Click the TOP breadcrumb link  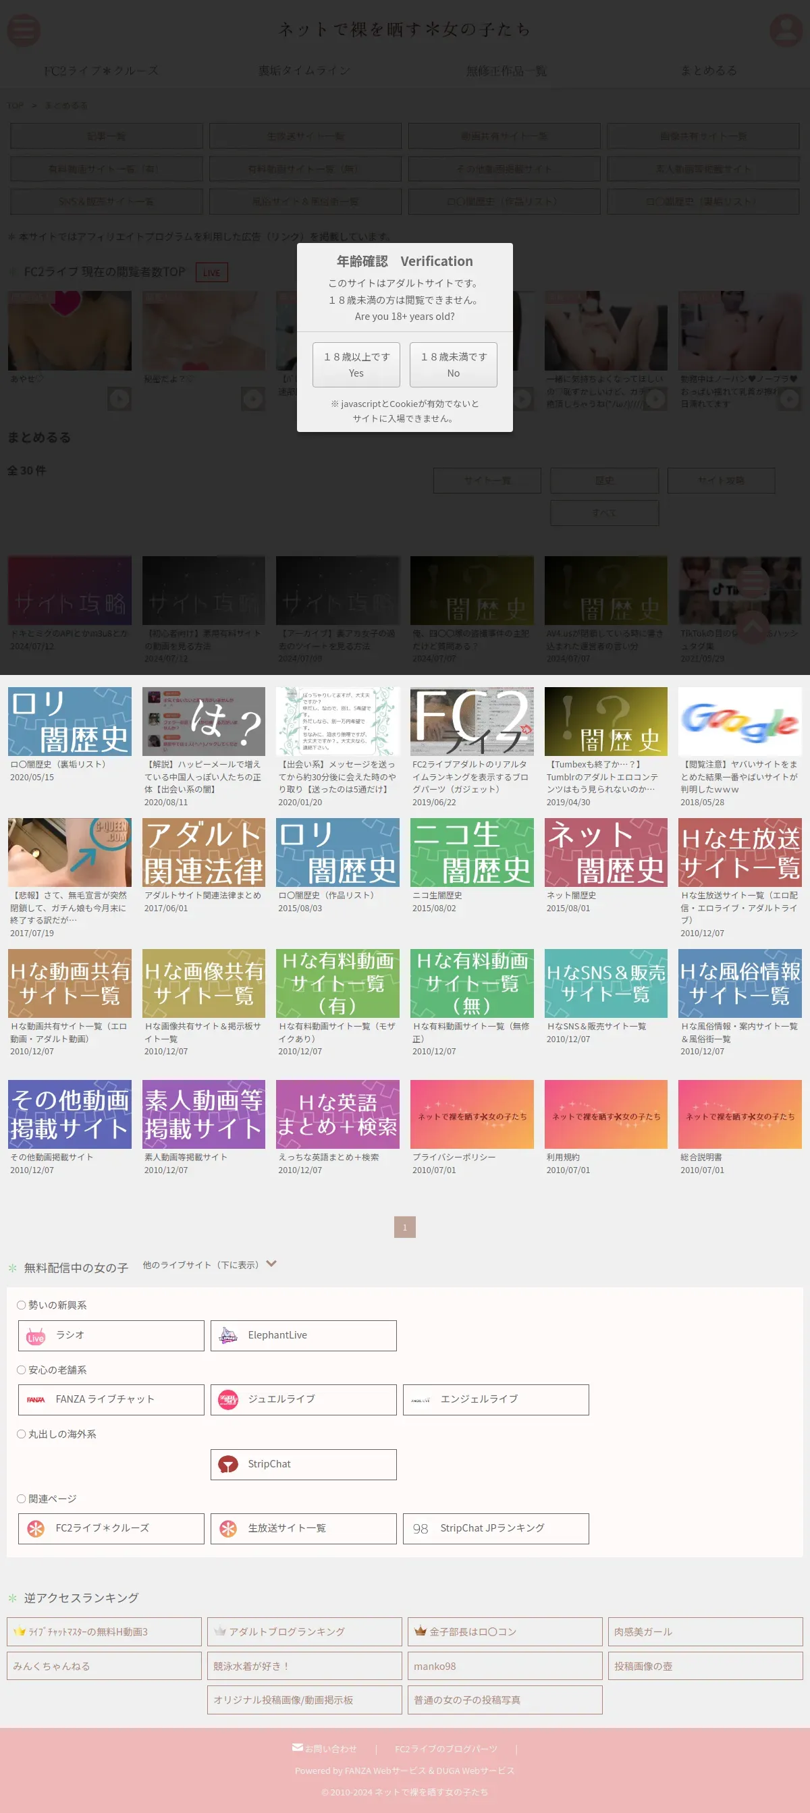coord(15,105)
